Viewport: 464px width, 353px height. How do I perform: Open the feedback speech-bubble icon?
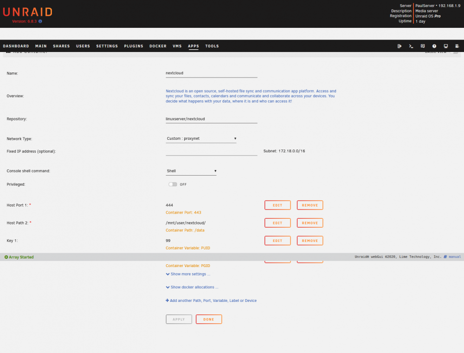(423, 46)
